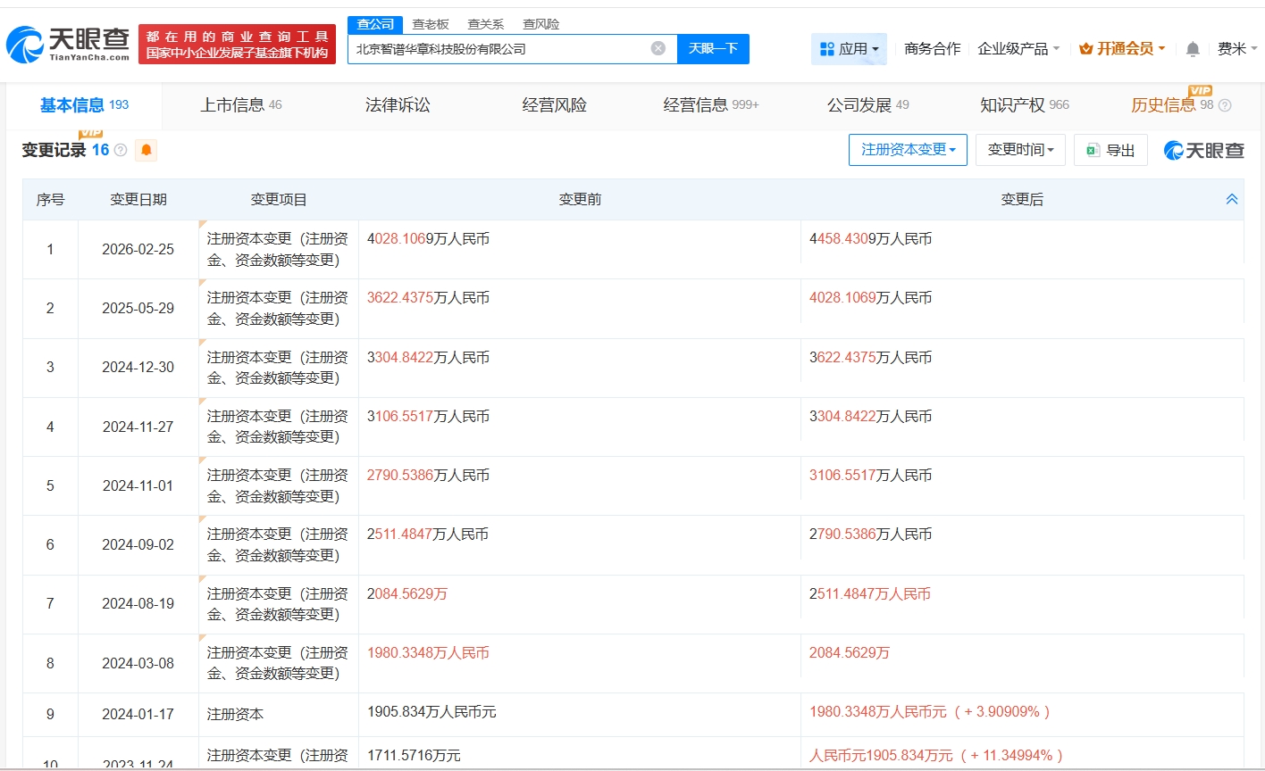Open notifications bell icon in header

pos(1193,49)
